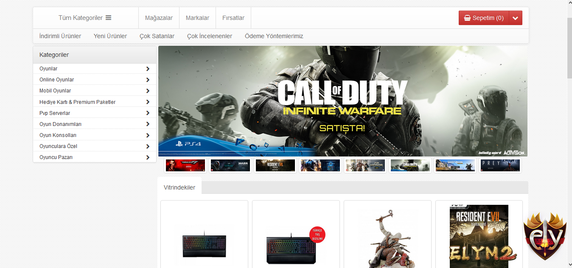
Task: Select the Resident Evil slider thumbnail
Action: point(275,165)
